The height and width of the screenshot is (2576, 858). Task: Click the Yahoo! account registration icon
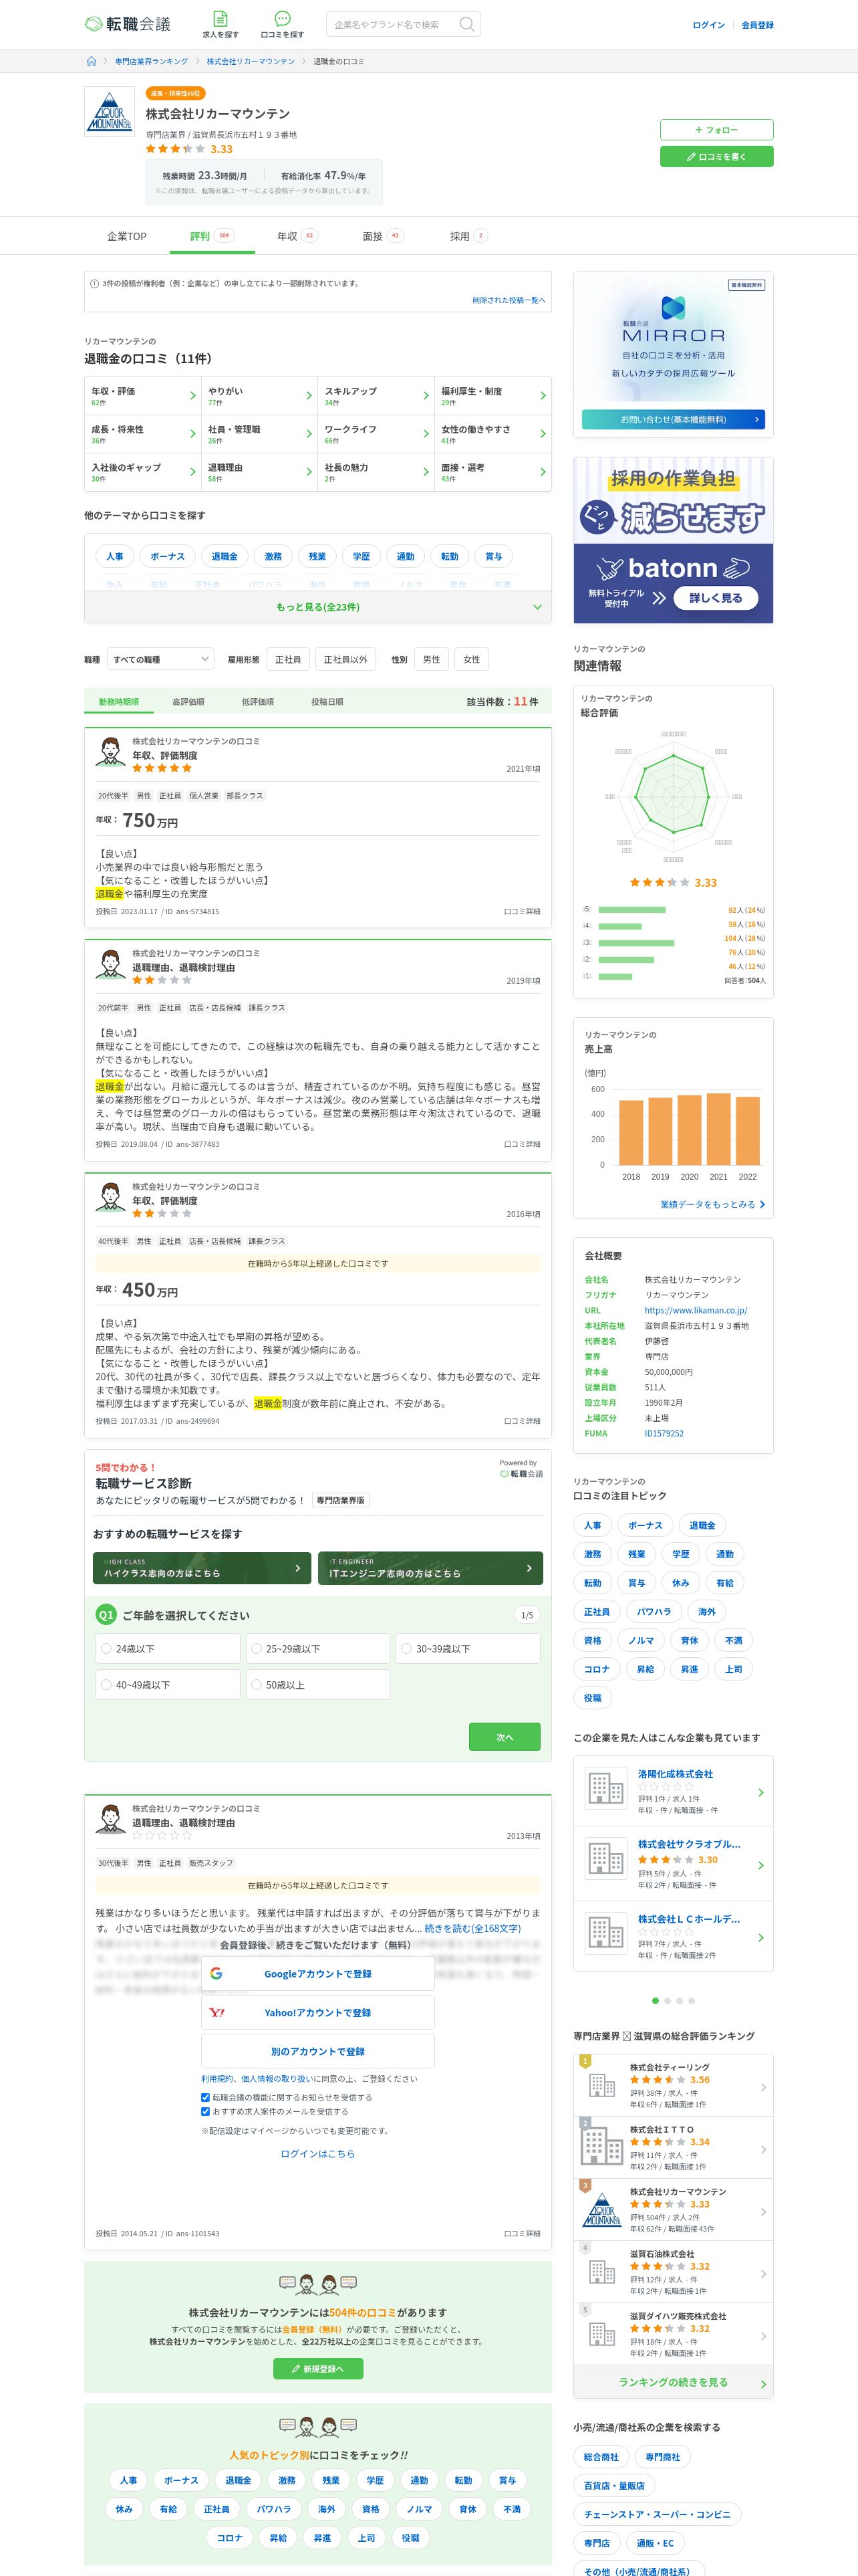pos(217,2012)
